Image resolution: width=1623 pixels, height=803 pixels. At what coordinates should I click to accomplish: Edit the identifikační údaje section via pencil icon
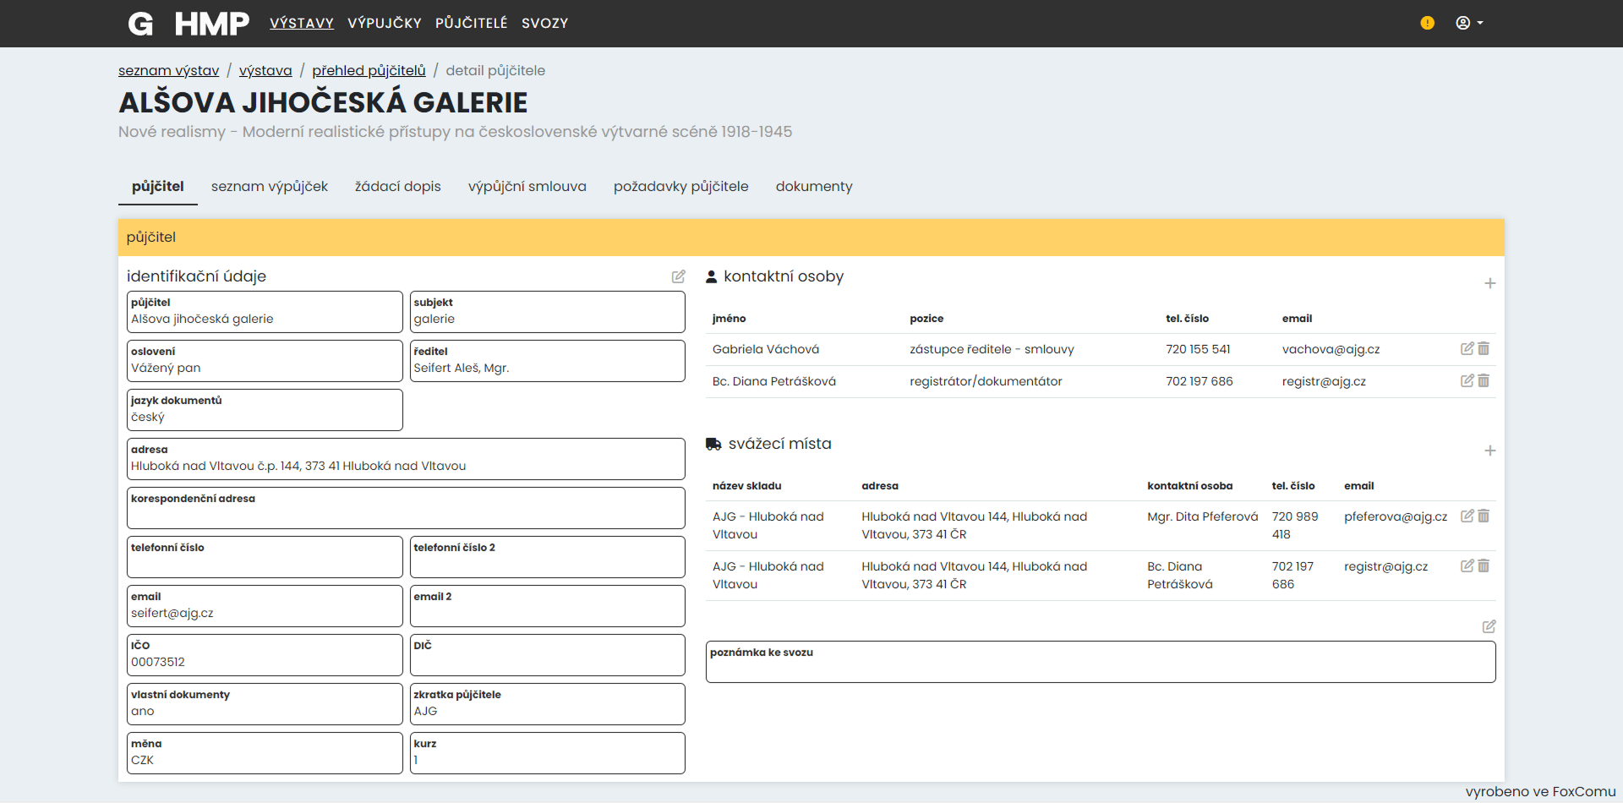(x=679, y=276)
